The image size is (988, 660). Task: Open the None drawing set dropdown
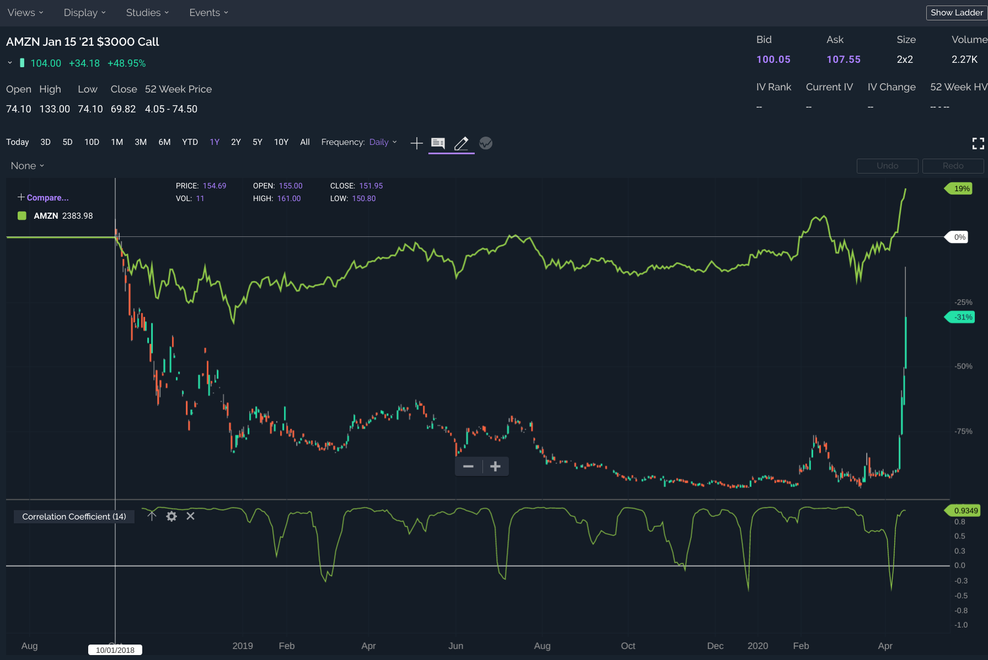[x=27, y=166]
